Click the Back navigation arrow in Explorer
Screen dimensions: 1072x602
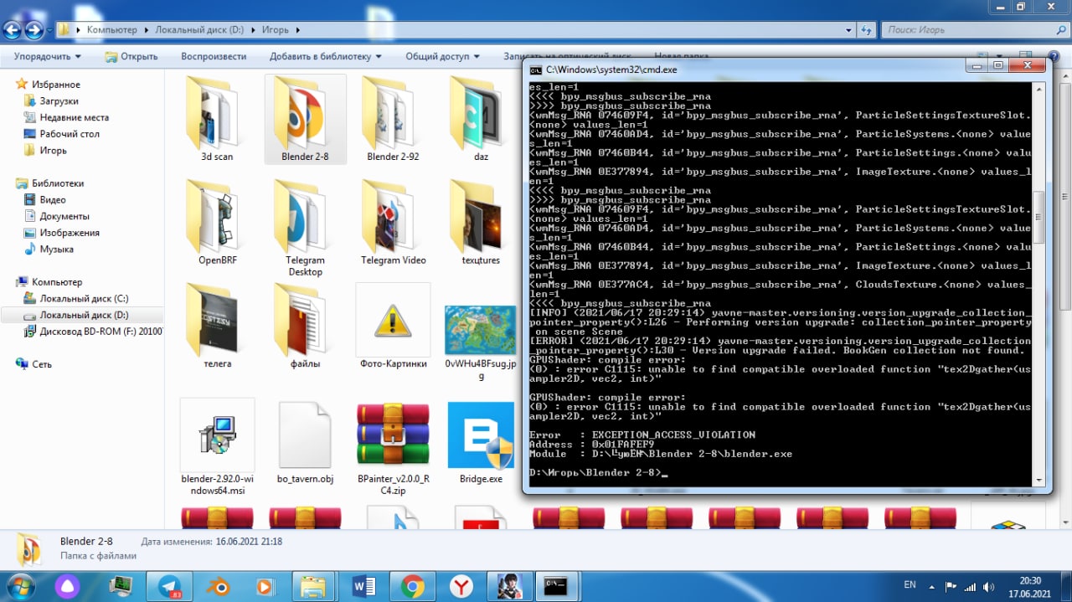[x=12, y=31]
